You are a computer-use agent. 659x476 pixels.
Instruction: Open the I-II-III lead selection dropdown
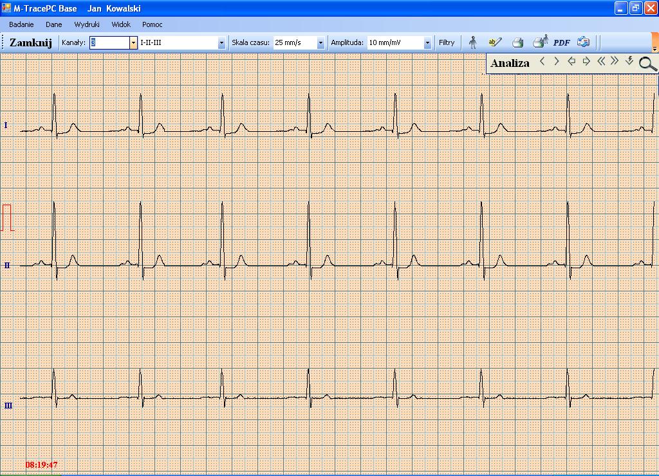click(x=221, y=42)
